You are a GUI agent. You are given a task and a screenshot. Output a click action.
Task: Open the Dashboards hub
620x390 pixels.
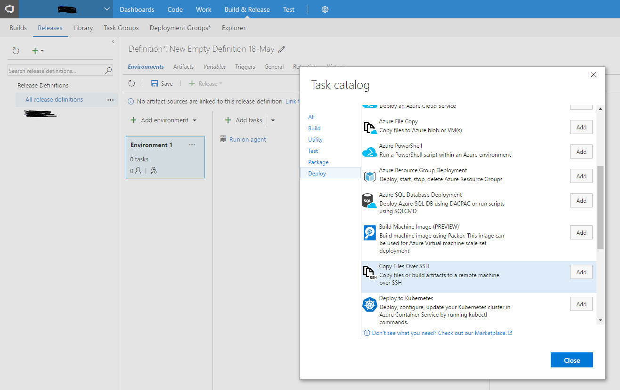coord(137,9)
